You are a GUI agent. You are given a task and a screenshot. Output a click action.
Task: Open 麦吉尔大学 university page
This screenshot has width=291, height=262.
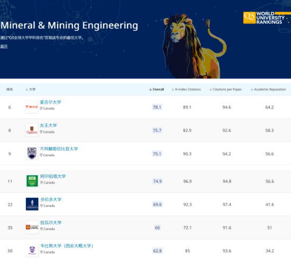coord(50,102)
